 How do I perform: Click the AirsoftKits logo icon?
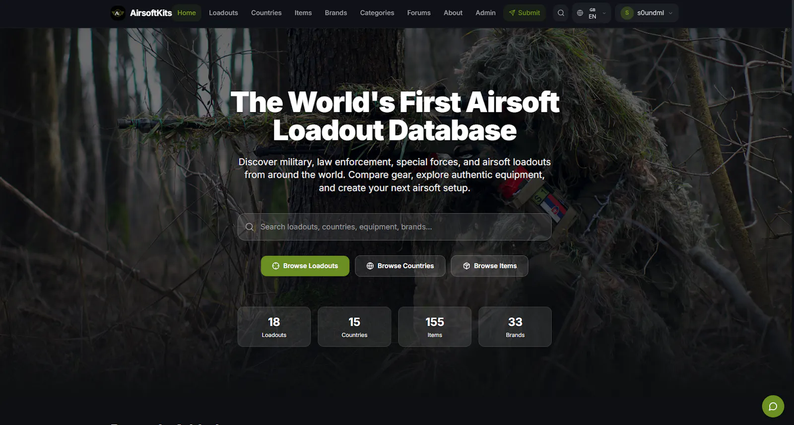click(118, 13)
